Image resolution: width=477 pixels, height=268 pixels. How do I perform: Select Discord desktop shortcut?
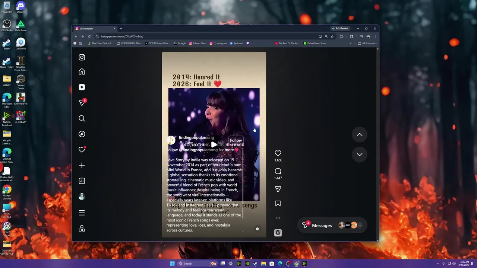tap(20, 7)
